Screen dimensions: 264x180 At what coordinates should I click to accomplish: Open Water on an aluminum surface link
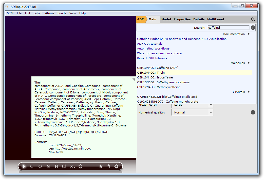159,53
